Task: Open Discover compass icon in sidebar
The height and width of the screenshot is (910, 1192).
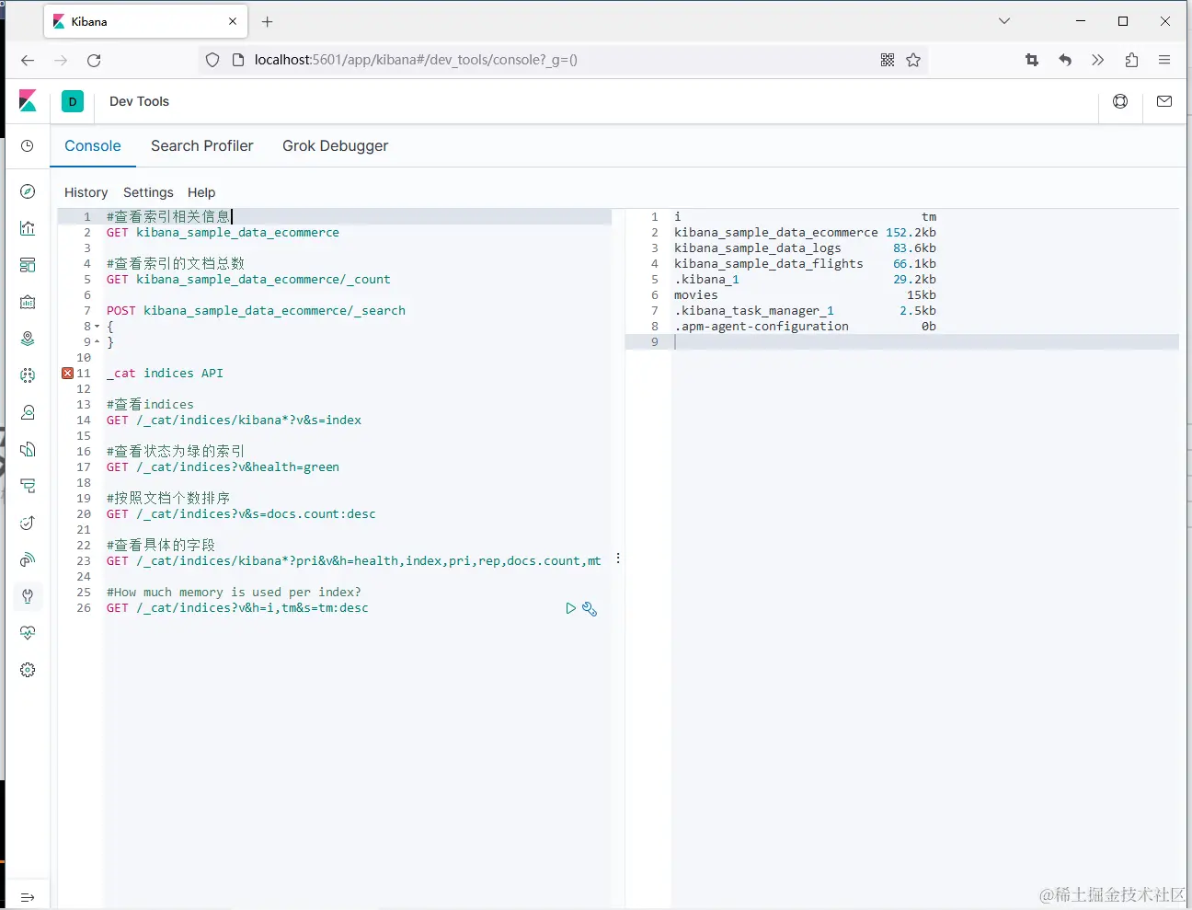Action: tap(28, 191)
